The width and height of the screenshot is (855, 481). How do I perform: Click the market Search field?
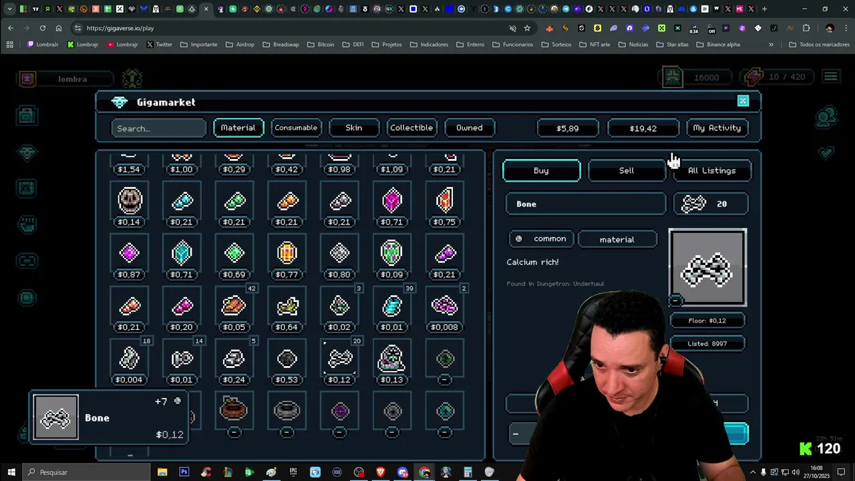(x=159, y=128)
